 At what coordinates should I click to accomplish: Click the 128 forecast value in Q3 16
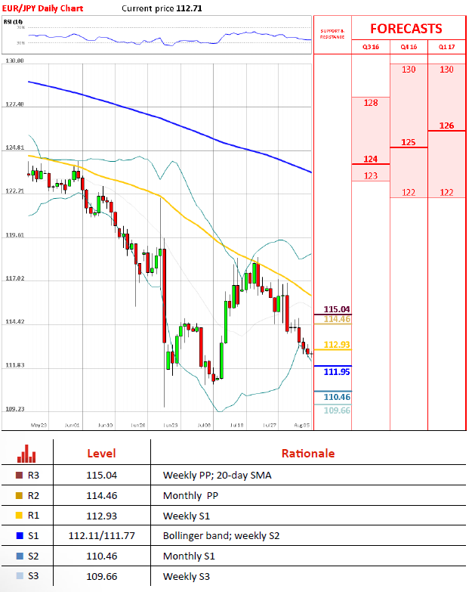tap(371, 103)
